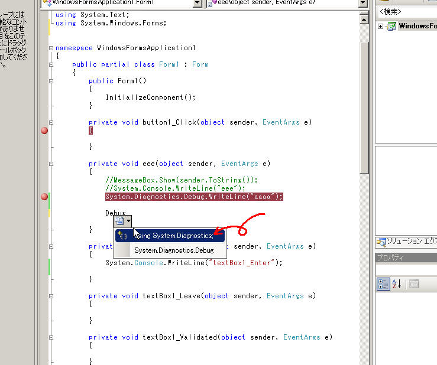Open the class dropdown showing WindowsFormsApplication1.Form1
The image size is (437, 365).
198,3
